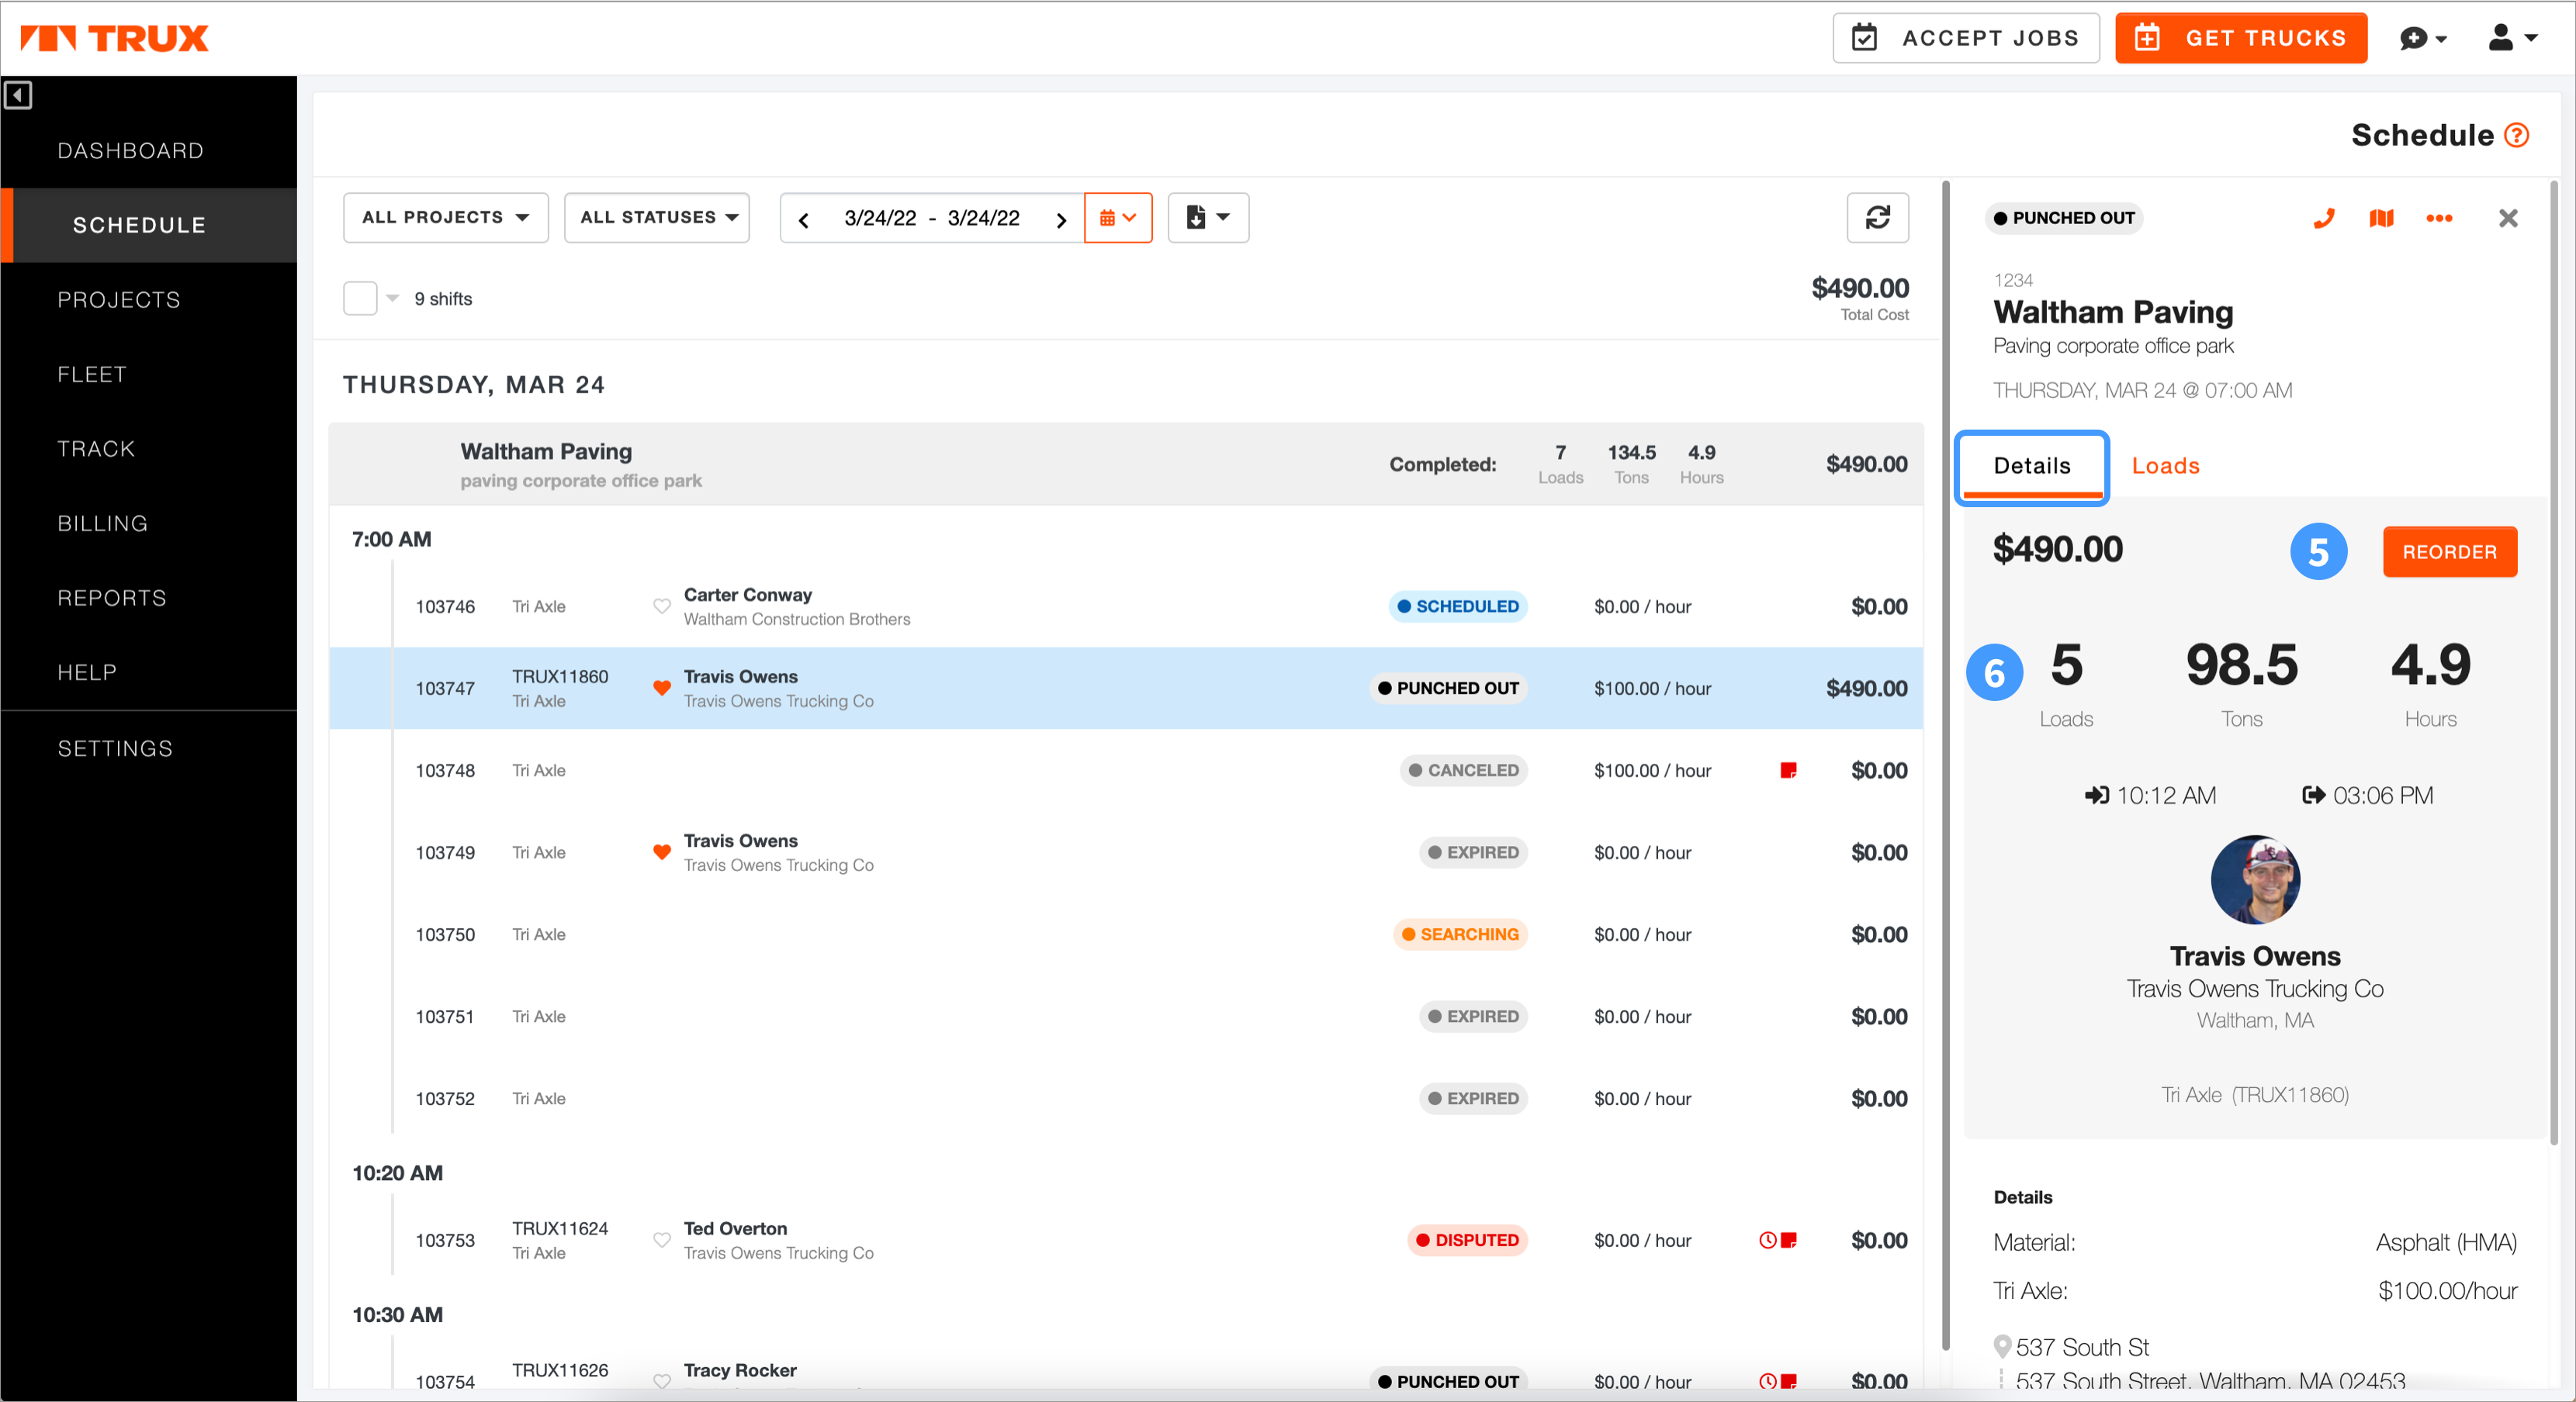Click the refresh schedule icon button
The width and height of the screenshot is (2576, 1402).
tap(1877, 217)
